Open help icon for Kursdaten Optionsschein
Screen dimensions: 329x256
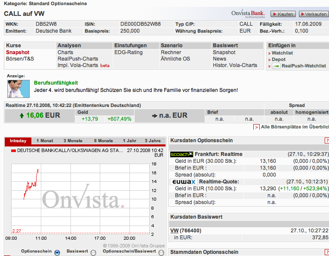point(327,140)
